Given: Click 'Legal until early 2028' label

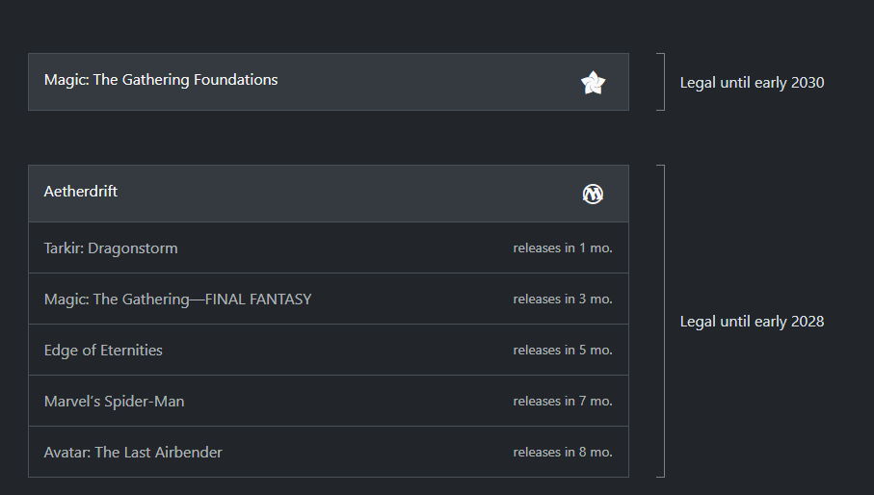Looking at the screenshot, I should tap(752, 322).
